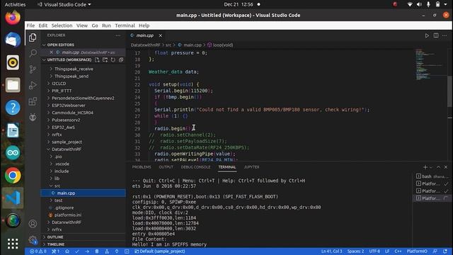Open Explorer views ellipsis menu
The width and height of the screenshot is (453, 255).
tap(118, 35)
